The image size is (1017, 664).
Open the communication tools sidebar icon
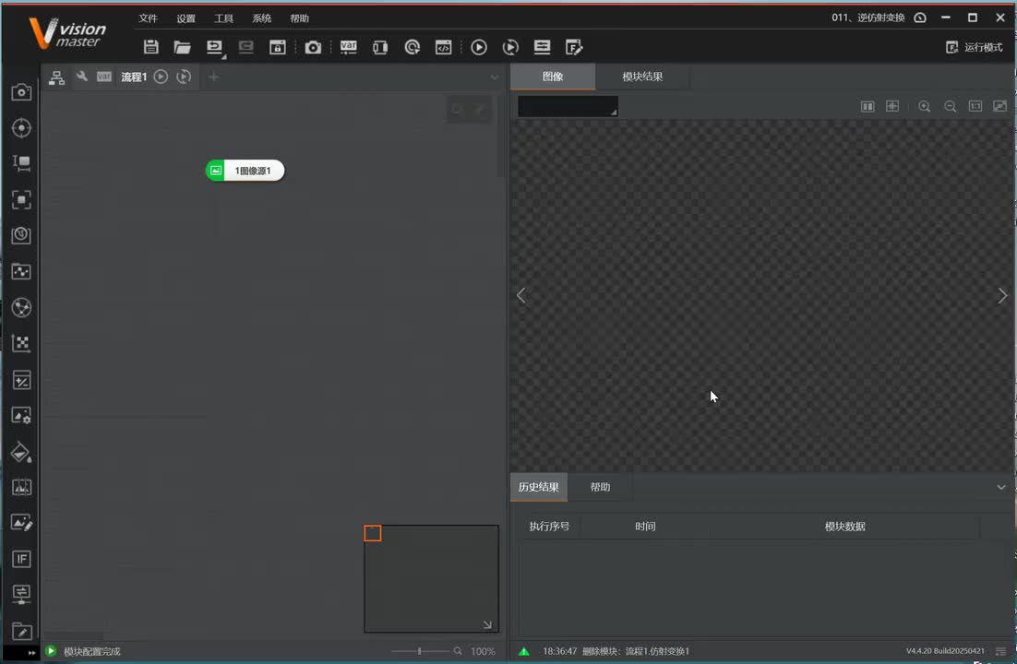21,594
